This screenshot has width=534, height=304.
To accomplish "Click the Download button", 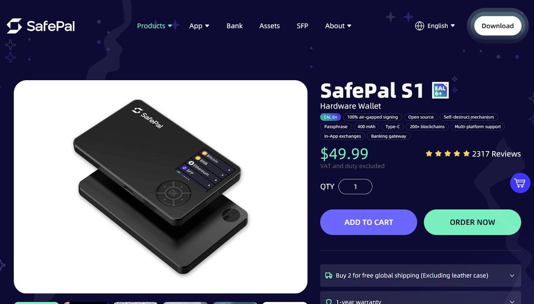I will tap(498, 26).
